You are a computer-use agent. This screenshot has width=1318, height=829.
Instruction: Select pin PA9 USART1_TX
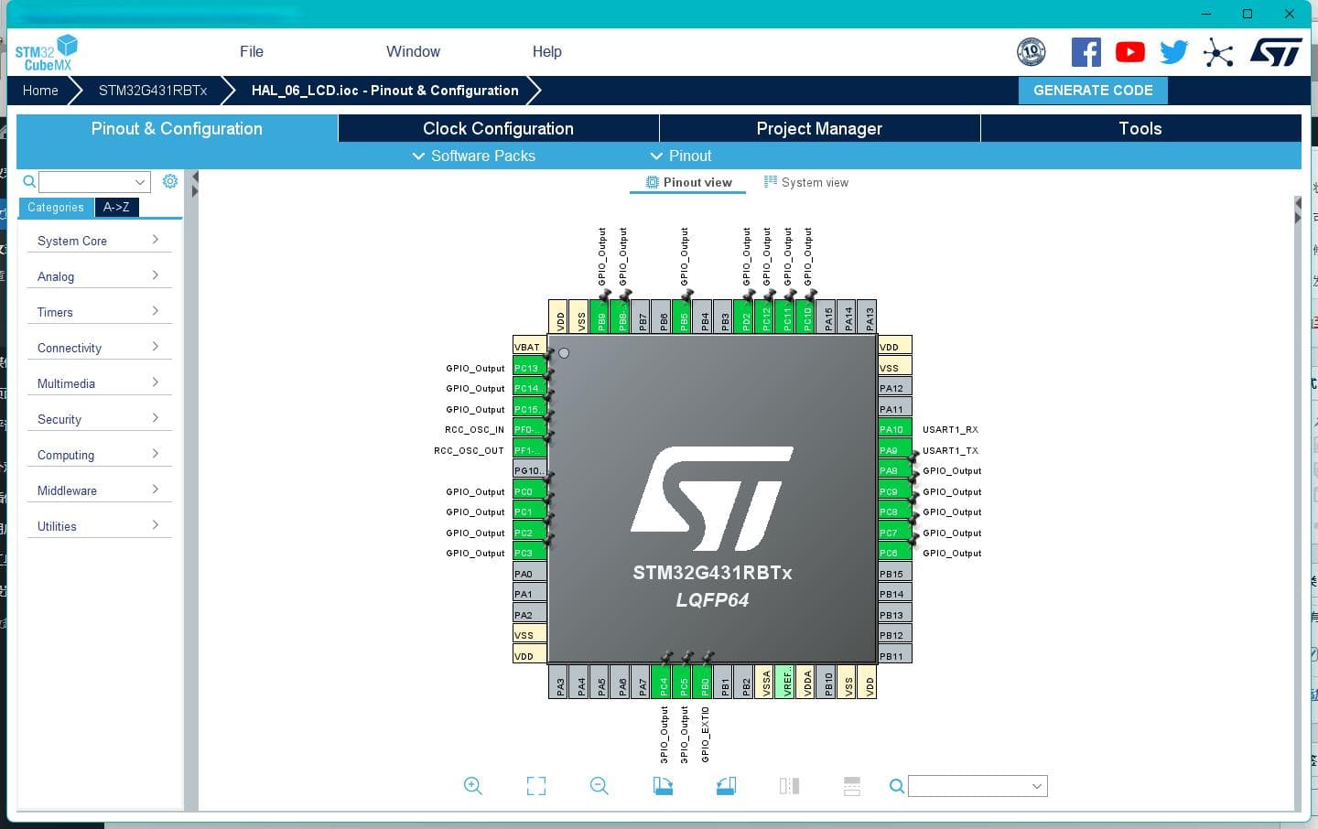tap(894, 449)
